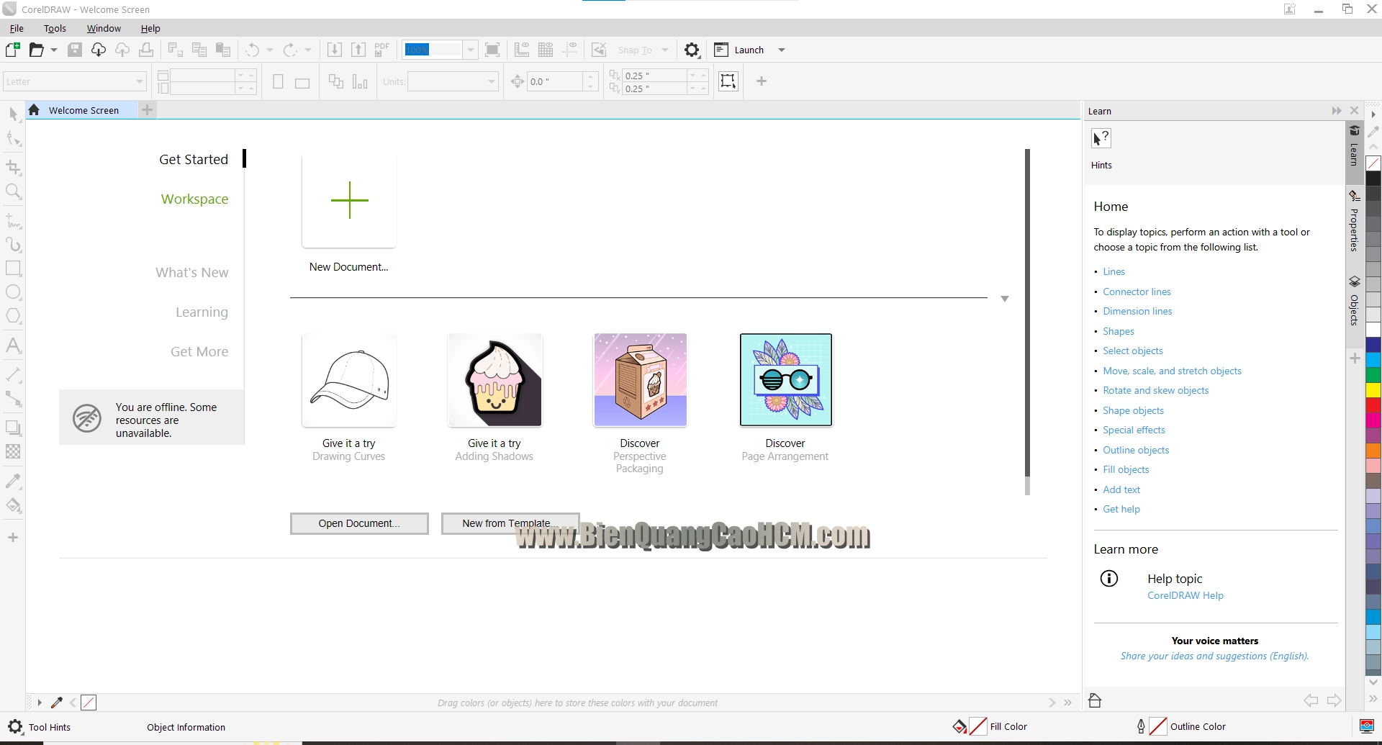Open the Workspace section
This screenshot has height=745, width=1382.
(194, 199)
